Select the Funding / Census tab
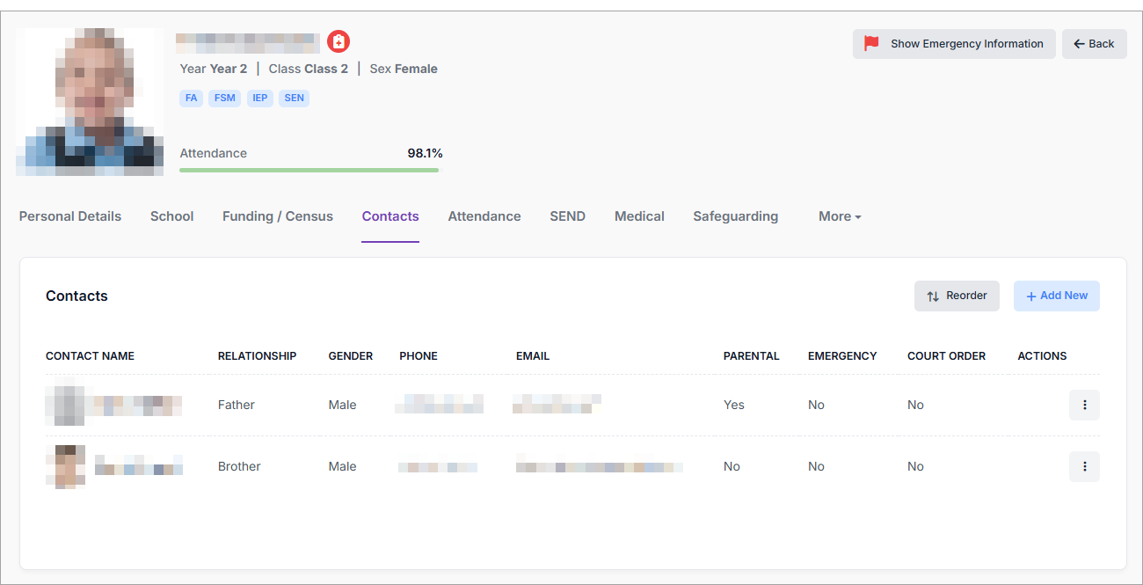Image resolution: width=1143 pixels, height=585 pixels. 278,216
